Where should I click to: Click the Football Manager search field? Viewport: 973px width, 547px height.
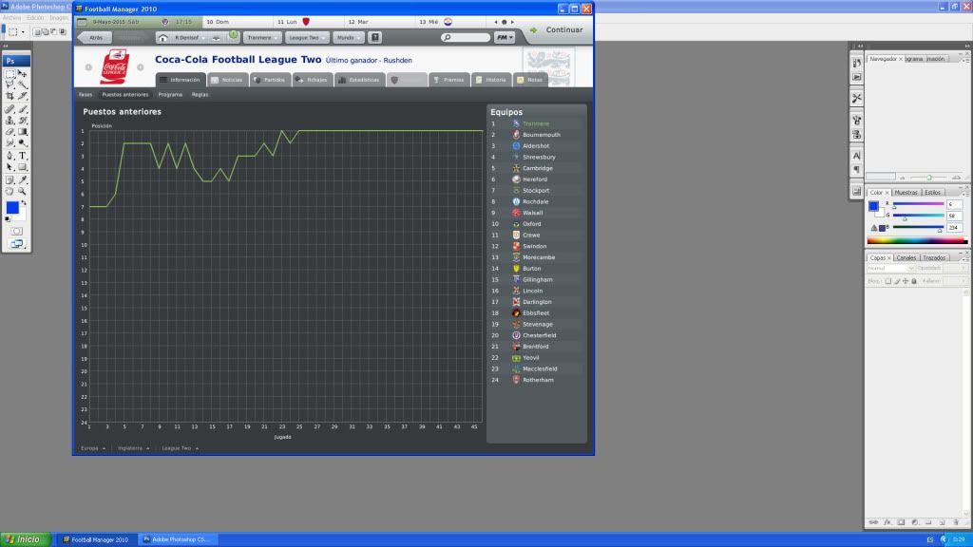point(466,38)
